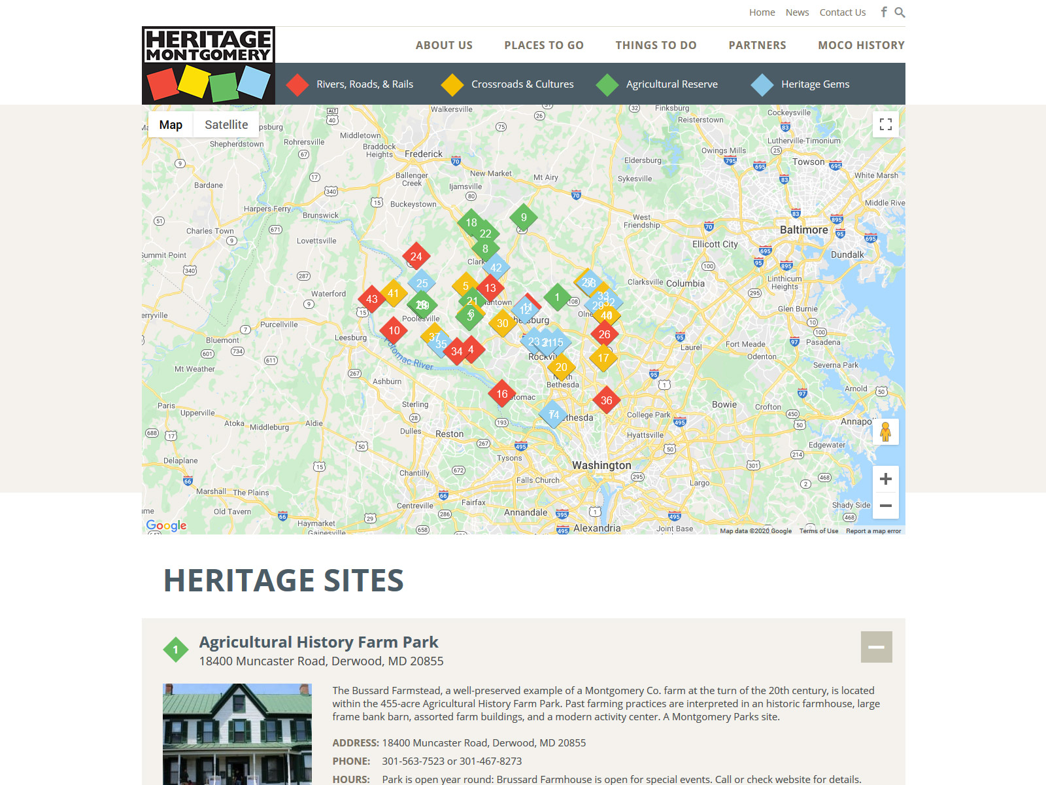Filter by Rivers, Roads, & Rails
Image resolution: width=1046 pixels, height=785 pixels.
click(x=350, y=84)
